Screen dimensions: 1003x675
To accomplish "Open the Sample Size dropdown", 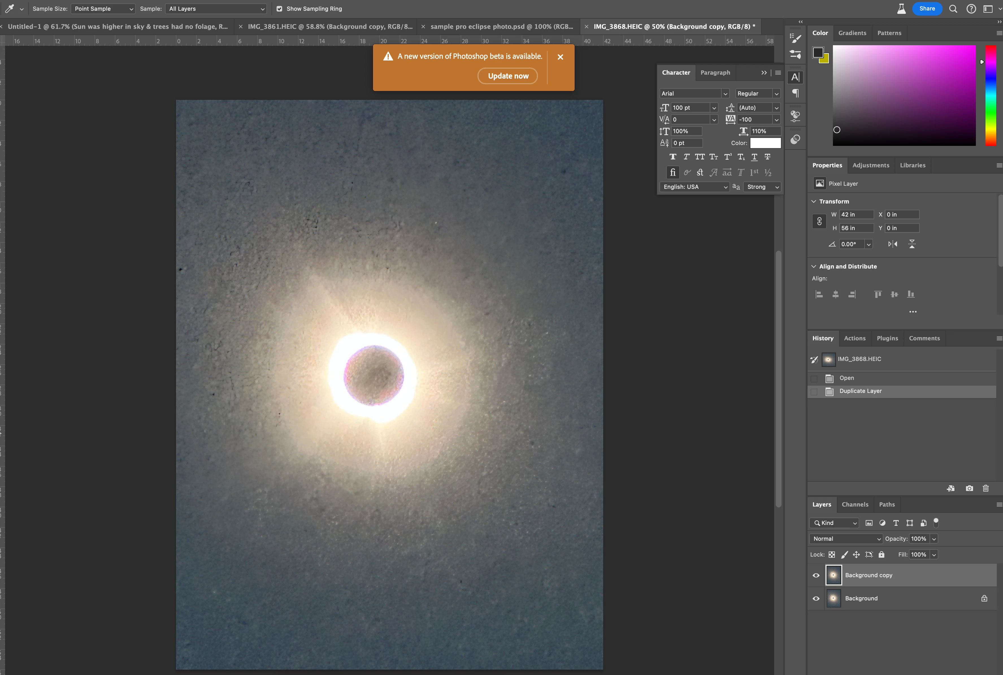I will 103,8.
